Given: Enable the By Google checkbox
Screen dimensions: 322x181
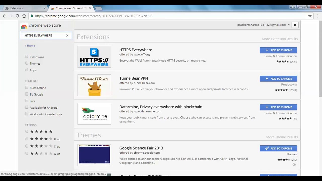Looking at the screenshot, I should tap(27, 94).
